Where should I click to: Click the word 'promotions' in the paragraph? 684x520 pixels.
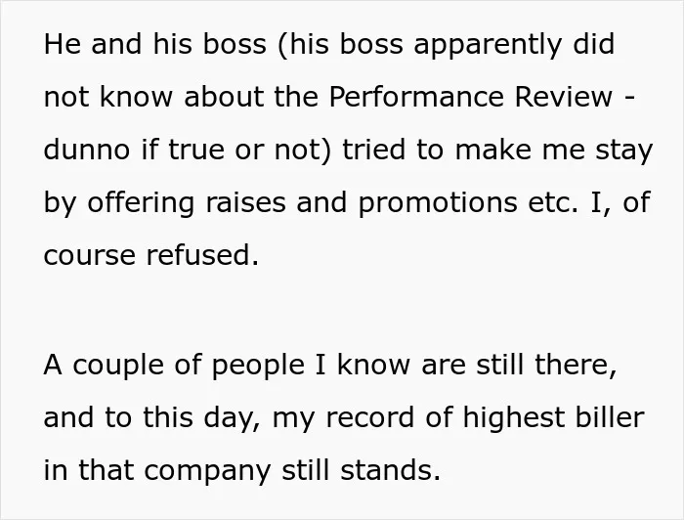(438, 203)
